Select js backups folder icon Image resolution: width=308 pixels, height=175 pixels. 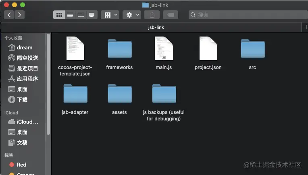coord(164,94)
